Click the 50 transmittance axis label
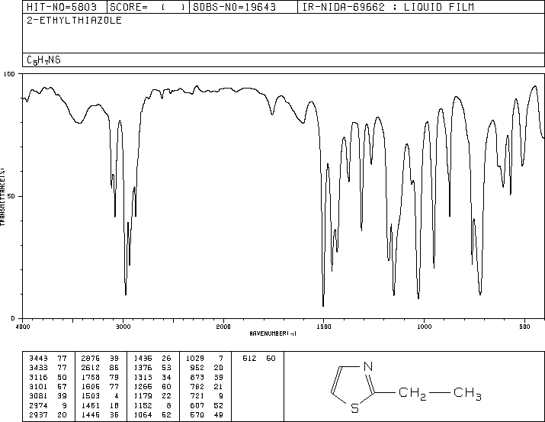 pyautogui.click(x=11, y=196)
